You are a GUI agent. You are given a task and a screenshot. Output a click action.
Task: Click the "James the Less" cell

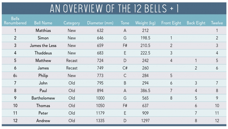(43, 46)
